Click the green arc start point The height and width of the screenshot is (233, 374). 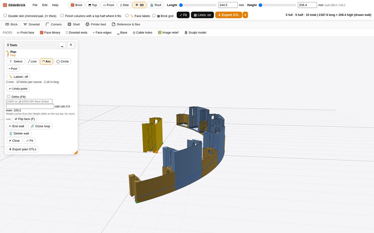tap(136, 202)
